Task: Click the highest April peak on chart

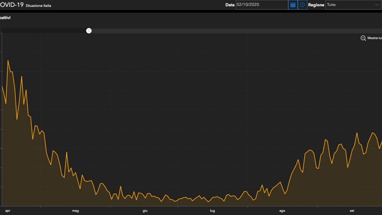Action: (8, 60)
